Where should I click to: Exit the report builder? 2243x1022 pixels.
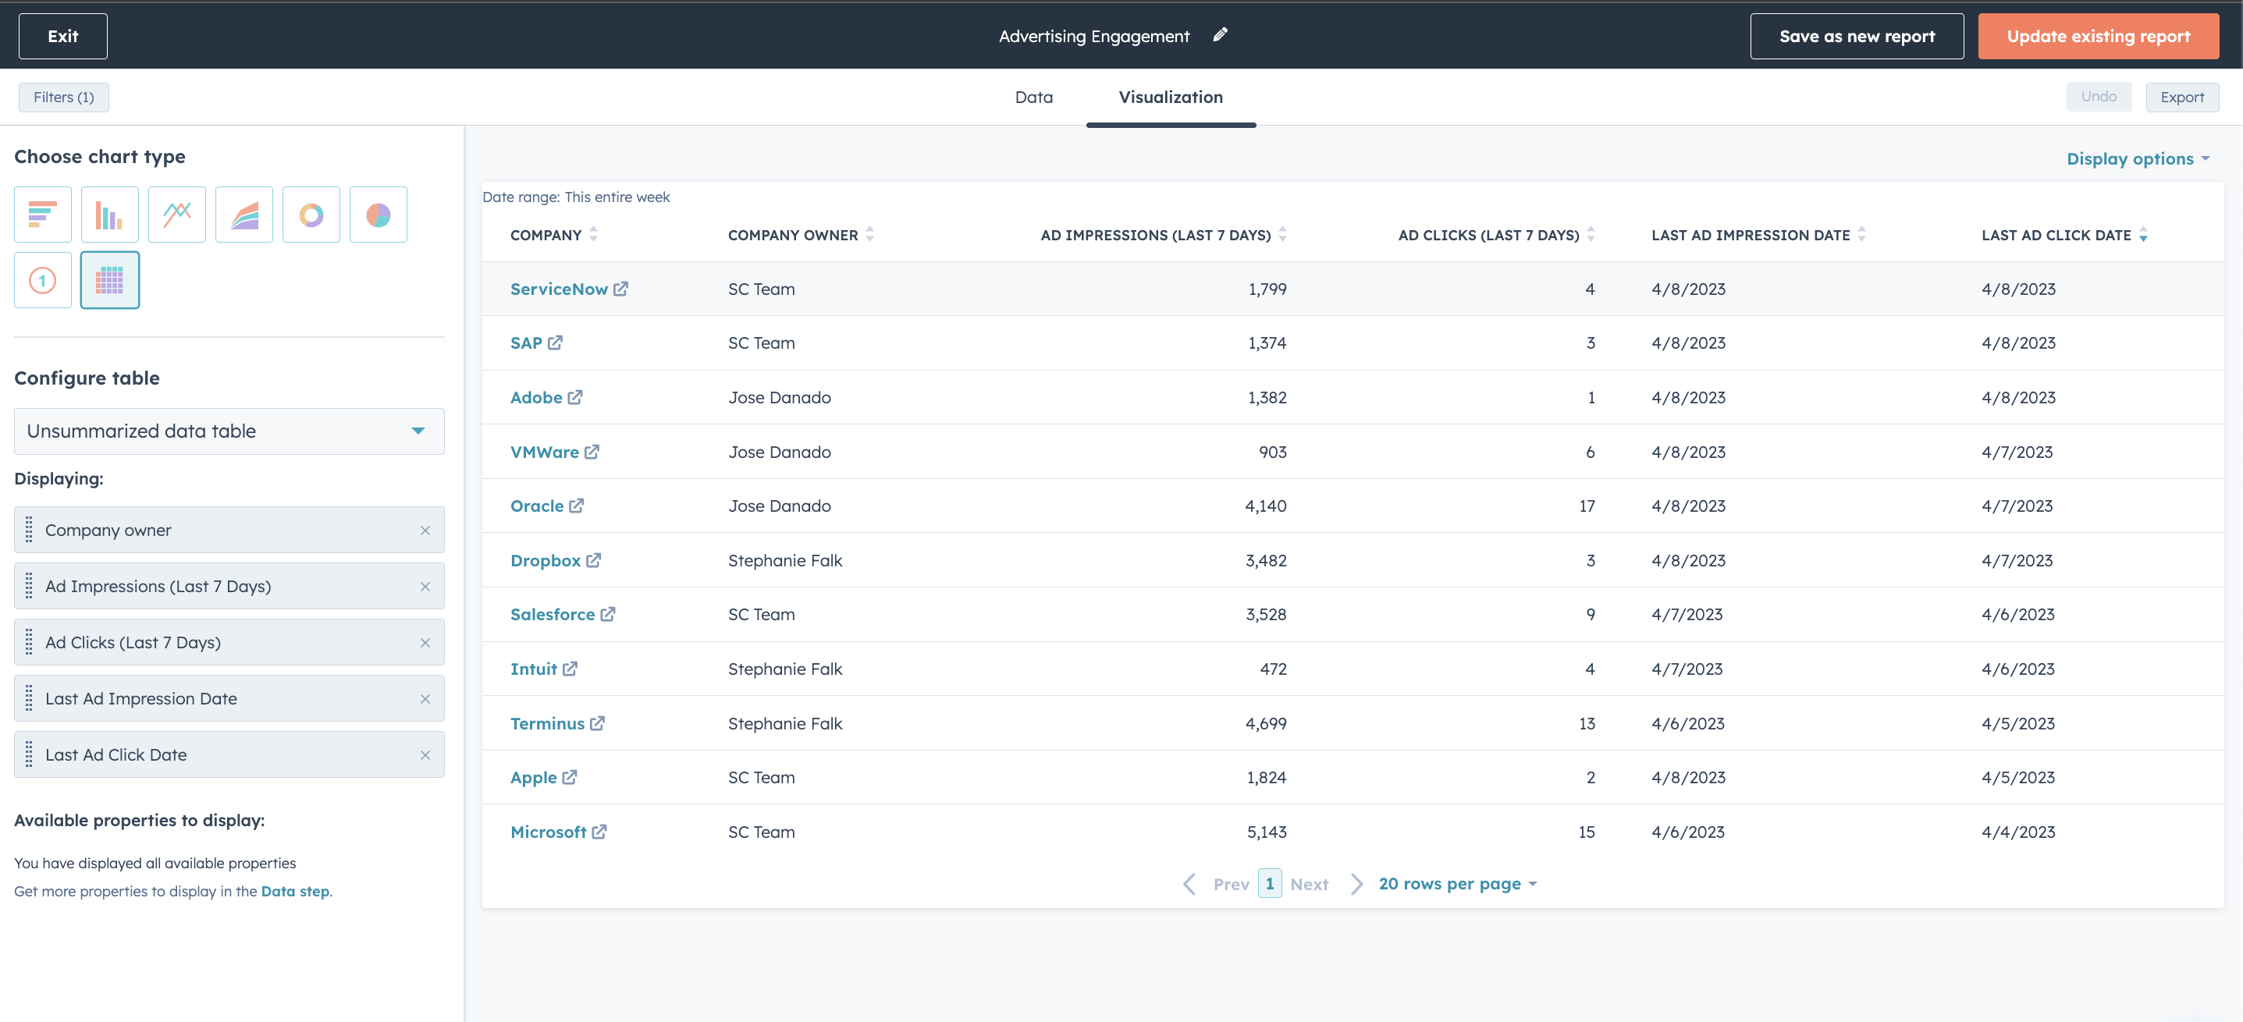(x=62, y=36)
